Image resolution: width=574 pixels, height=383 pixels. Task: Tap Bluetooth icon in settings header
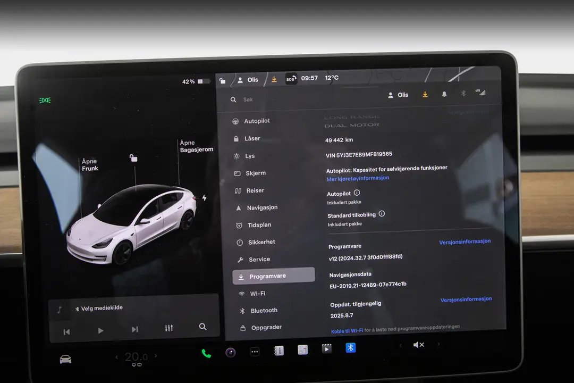tap(463, 94)
